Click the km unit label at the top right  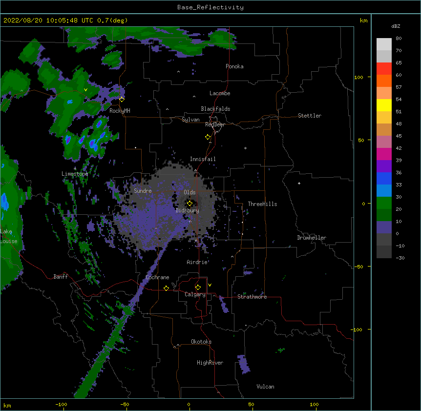click(363, 21)
